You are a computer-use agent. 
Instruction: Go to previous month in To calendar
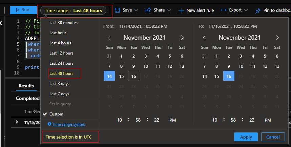[x=204, y=38]
